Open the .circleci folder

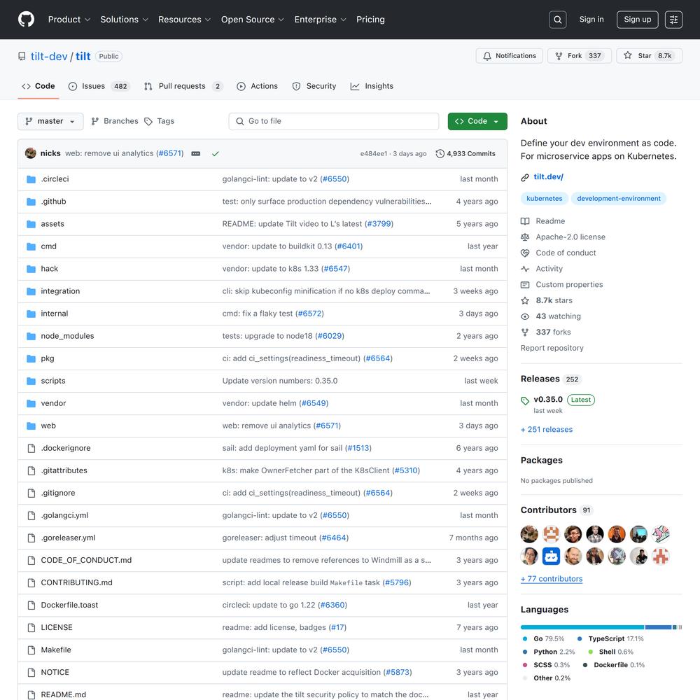click(55, 179)
